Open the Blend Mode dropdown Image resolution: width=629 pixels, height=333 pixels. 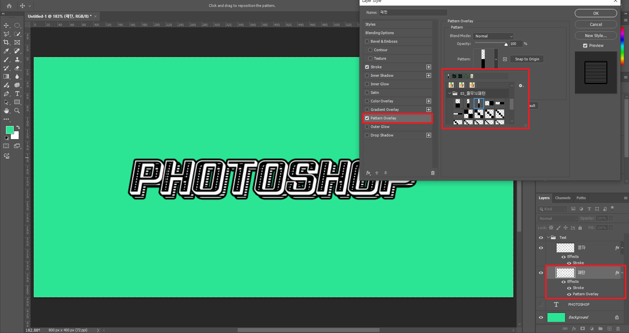(x=493, y=36)
